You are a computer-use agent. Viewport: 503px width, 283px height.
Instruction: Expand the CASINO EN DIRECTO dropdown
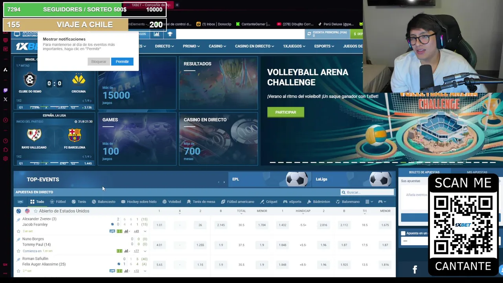pos(255,46)
